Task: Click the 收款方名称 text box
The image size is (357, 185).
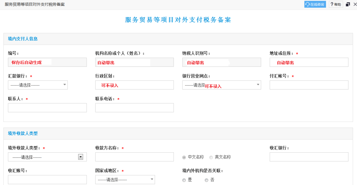Action: pyautogui.click(x=135, y=157)
